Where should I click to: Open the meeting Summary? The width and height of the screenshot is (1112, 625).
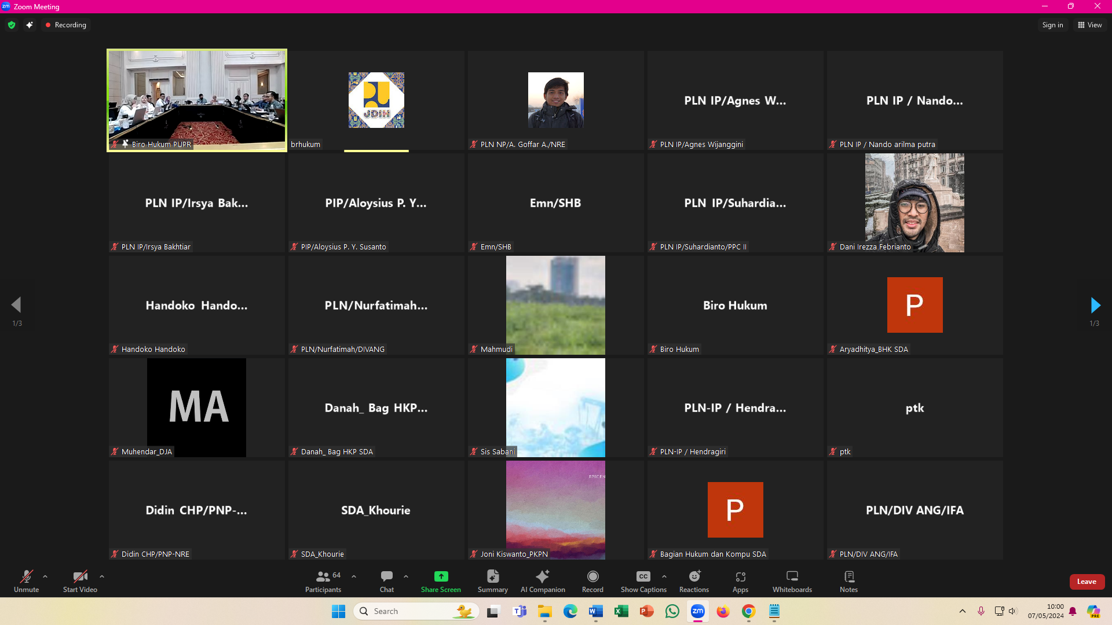pyautogui.click(x=493, y=581)
